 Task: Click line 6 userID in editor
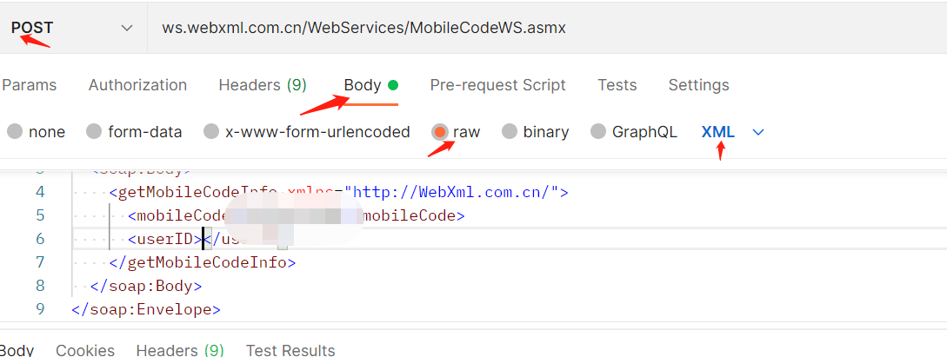163,239
